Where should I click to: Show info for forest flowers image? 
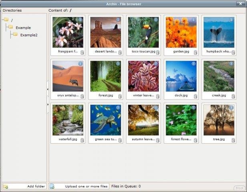(194, 108)
